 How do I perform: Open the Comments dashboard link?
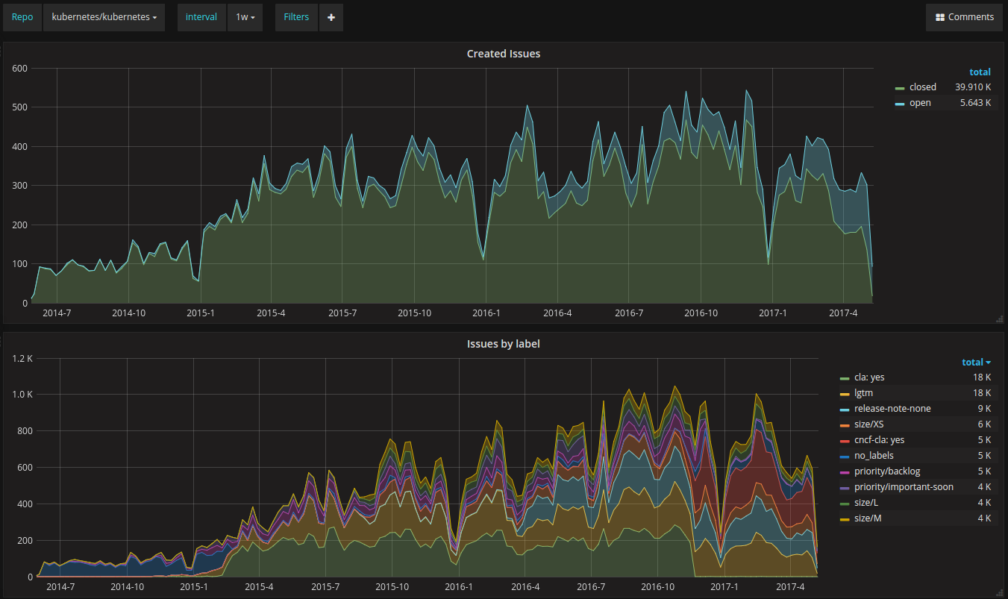pos(964,17)
